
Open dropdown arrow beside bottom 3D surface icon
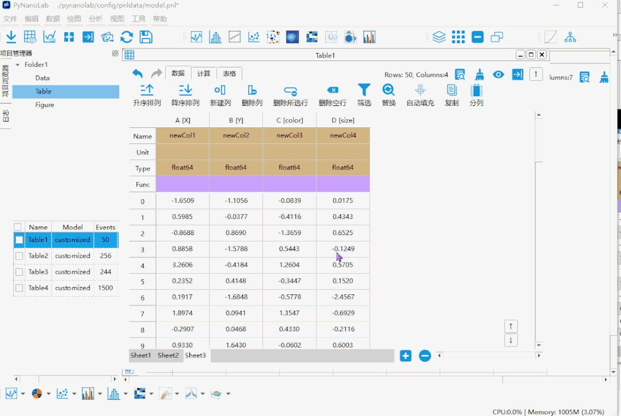pyautogui.click(x=228, y=394)
